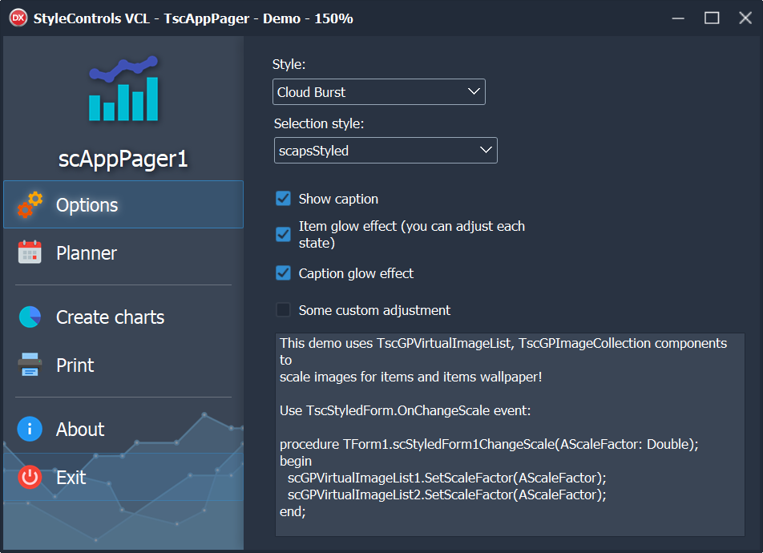Disable the Caption glow effect checkbox
Viewport: 763px width, 553px height.
[x=283, y=273]
